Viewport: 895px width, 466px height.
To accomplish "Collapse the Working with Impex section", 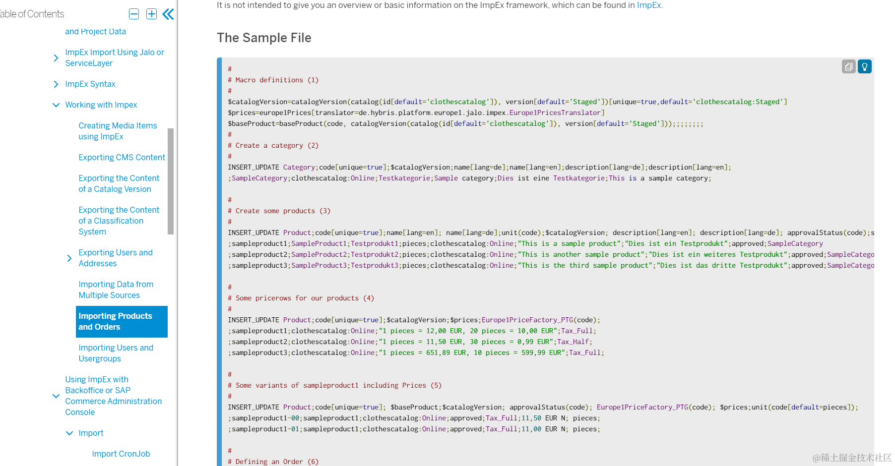I will tap(56, 105).
